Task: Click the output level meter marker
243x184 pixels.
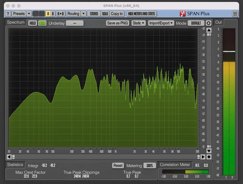Action: click(x=229, y=51)
